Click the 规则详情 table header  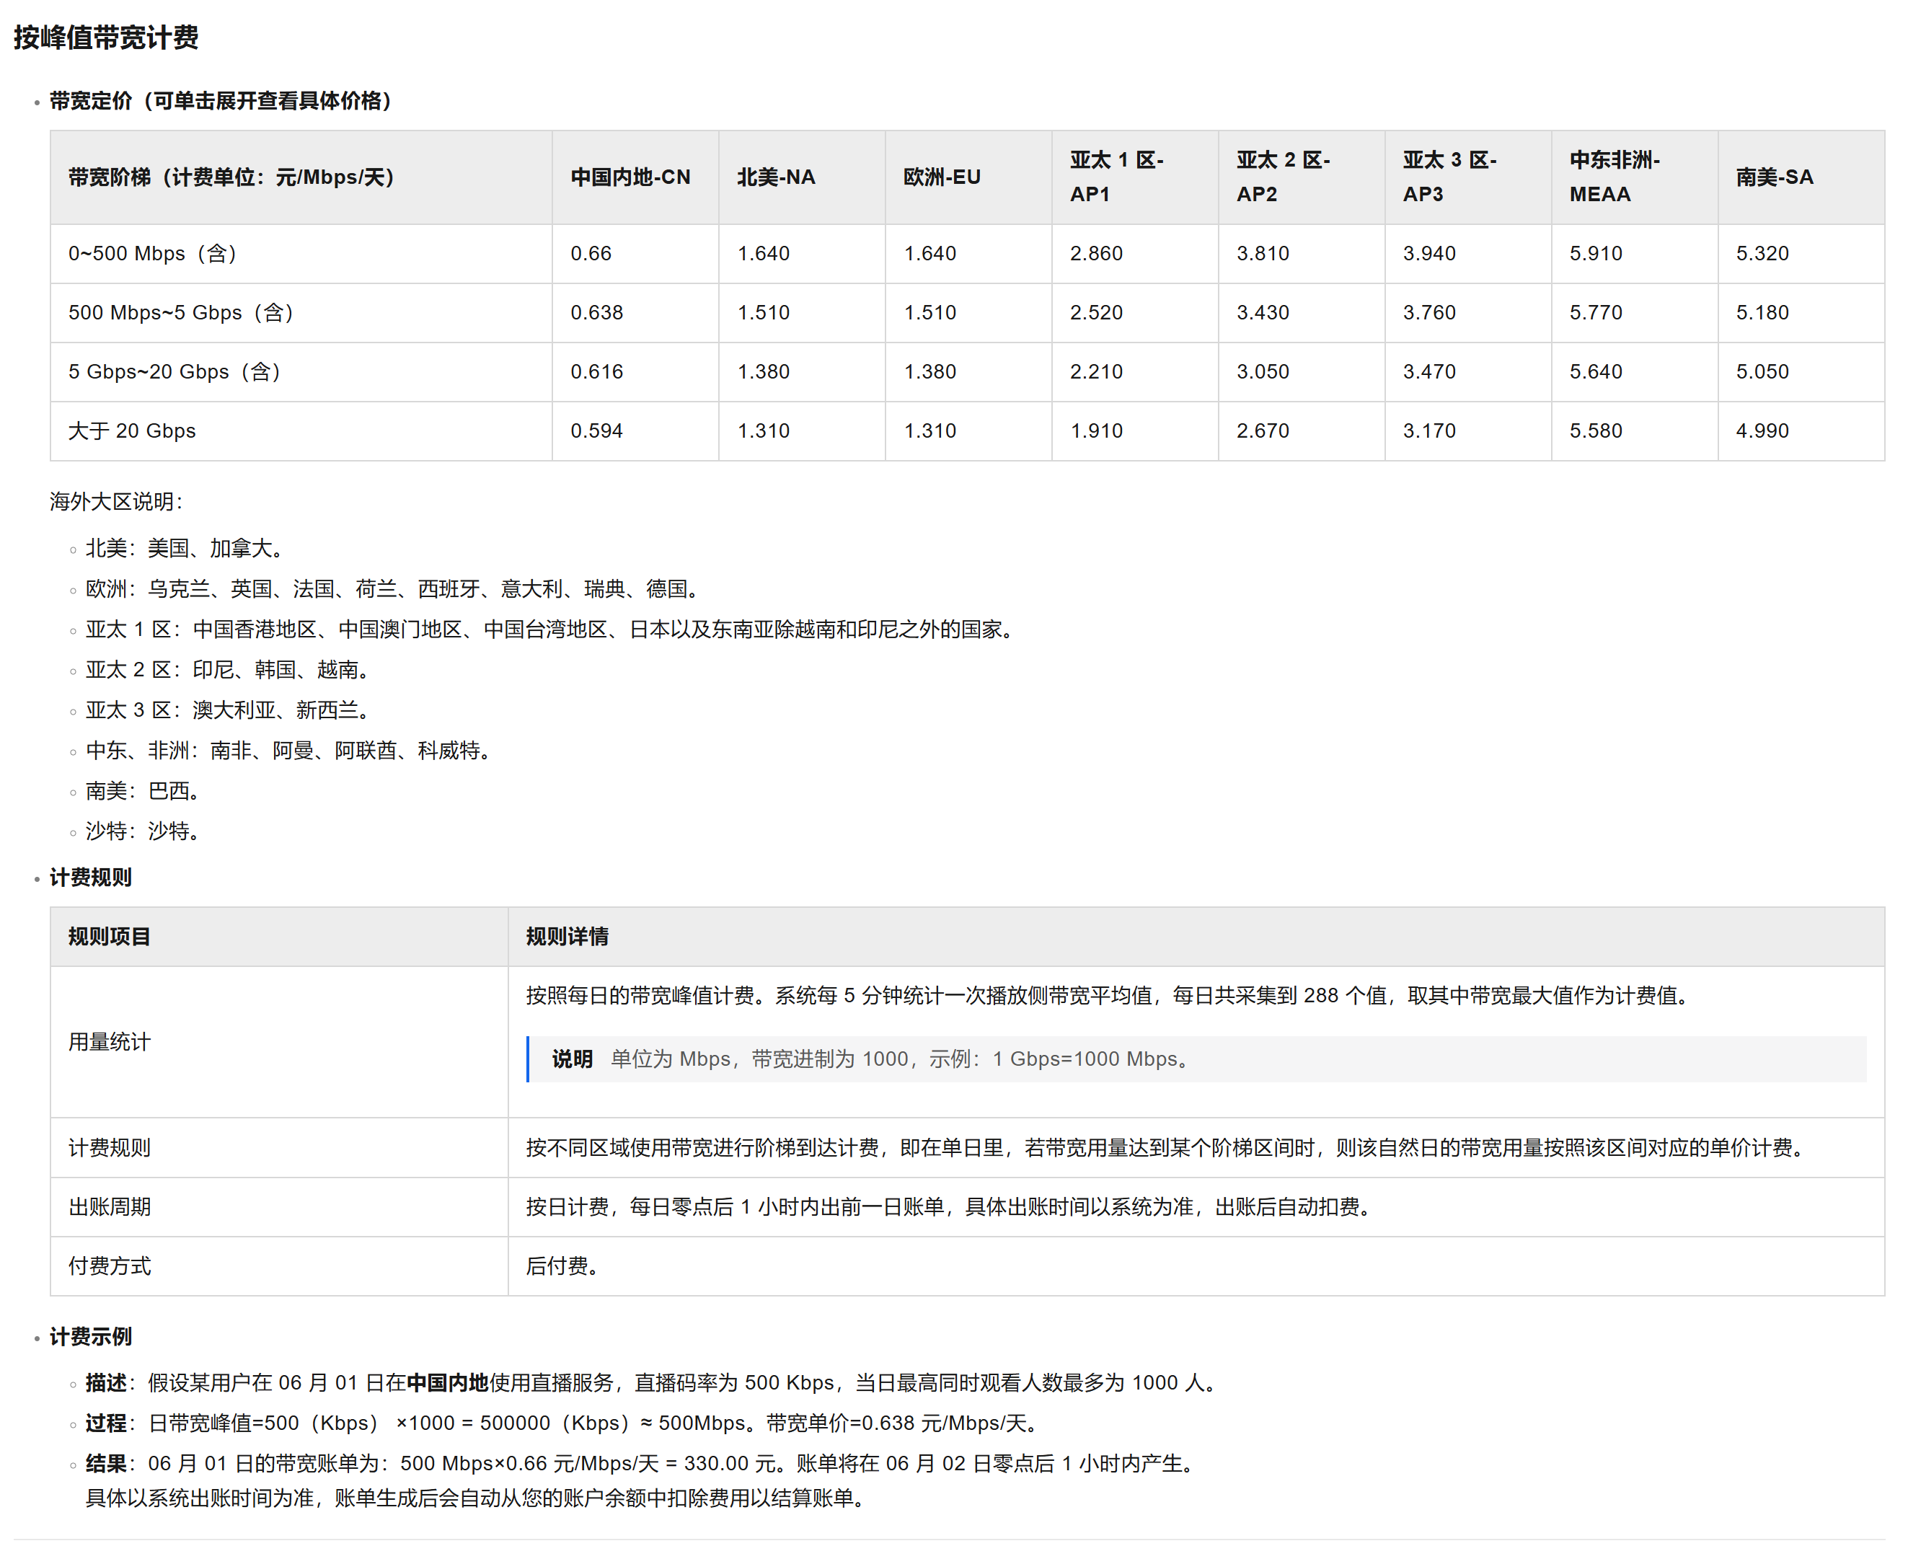(566, 936)
